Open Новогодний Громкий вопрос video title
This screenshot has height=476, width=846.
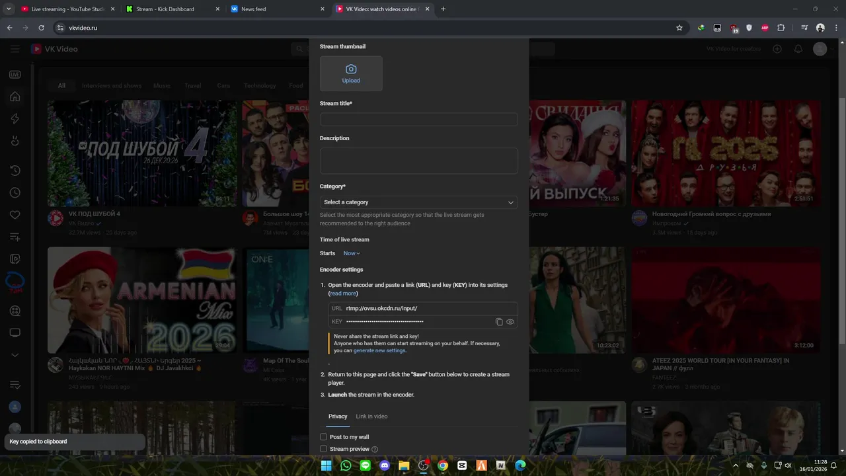711,214
